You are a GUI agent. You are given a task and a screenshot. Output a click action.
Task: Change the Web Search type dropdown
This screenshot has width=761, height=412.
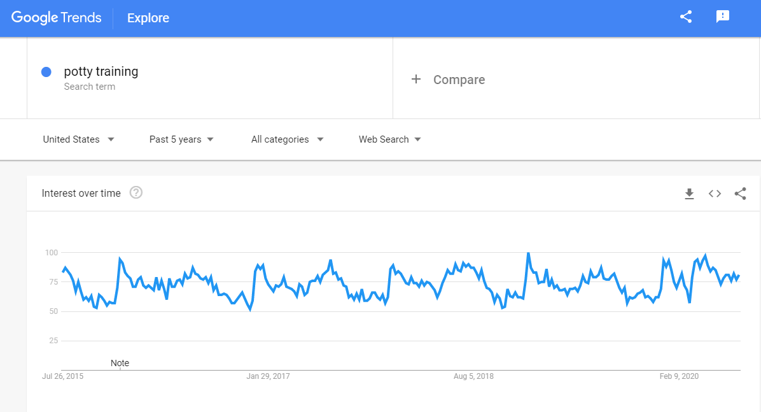tap(389, 139)
